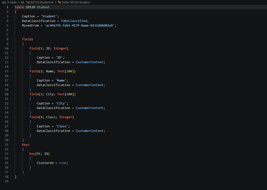This screenshot has width=267, height=190.
Task: Fold field City block at line 20
Action: pos(12,94)
